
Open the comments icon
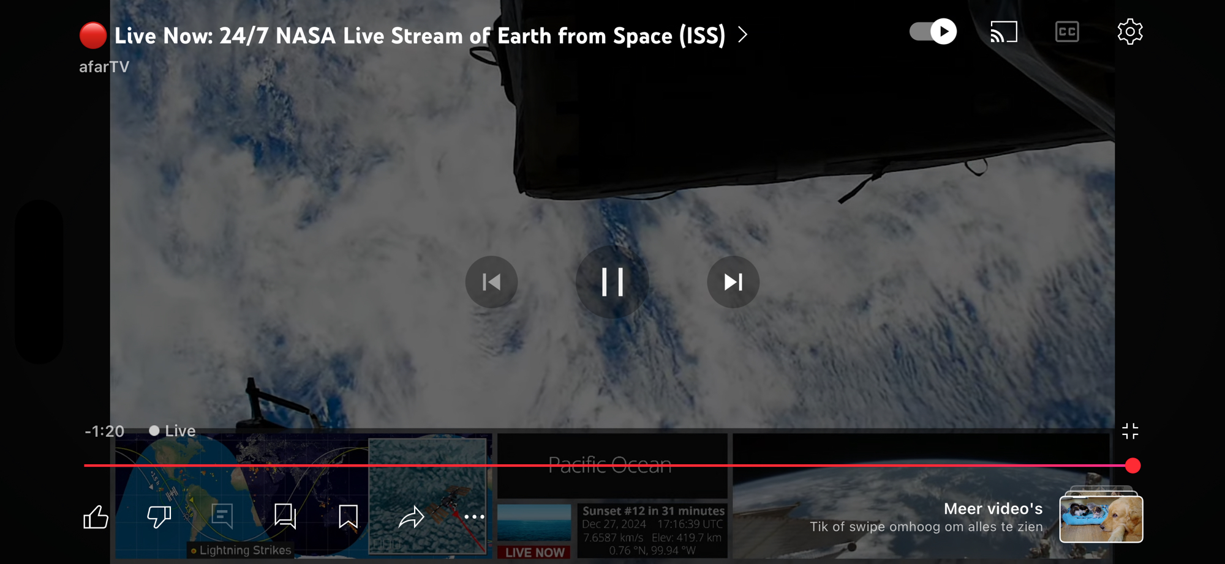(222, 517)
